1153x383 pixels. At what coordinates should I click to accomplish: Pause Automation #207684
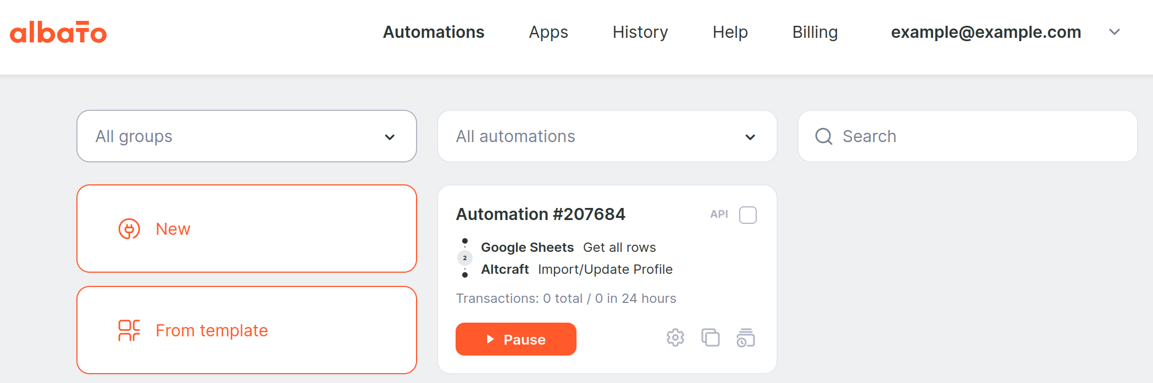point(516,339)
